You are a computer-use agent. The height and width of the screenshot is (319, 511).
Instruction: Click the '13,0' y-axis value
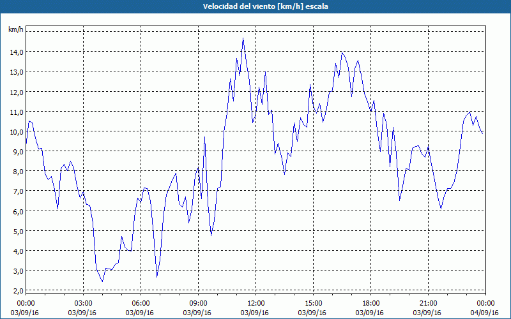[x=16, y=72]
